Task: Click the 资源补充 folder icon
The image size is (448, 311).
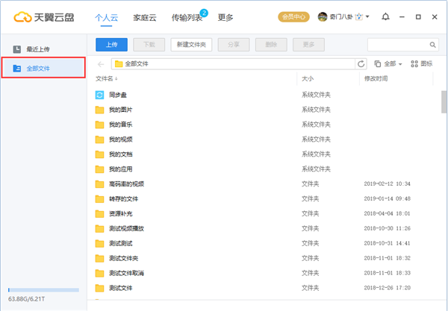Action: point(99,214)
